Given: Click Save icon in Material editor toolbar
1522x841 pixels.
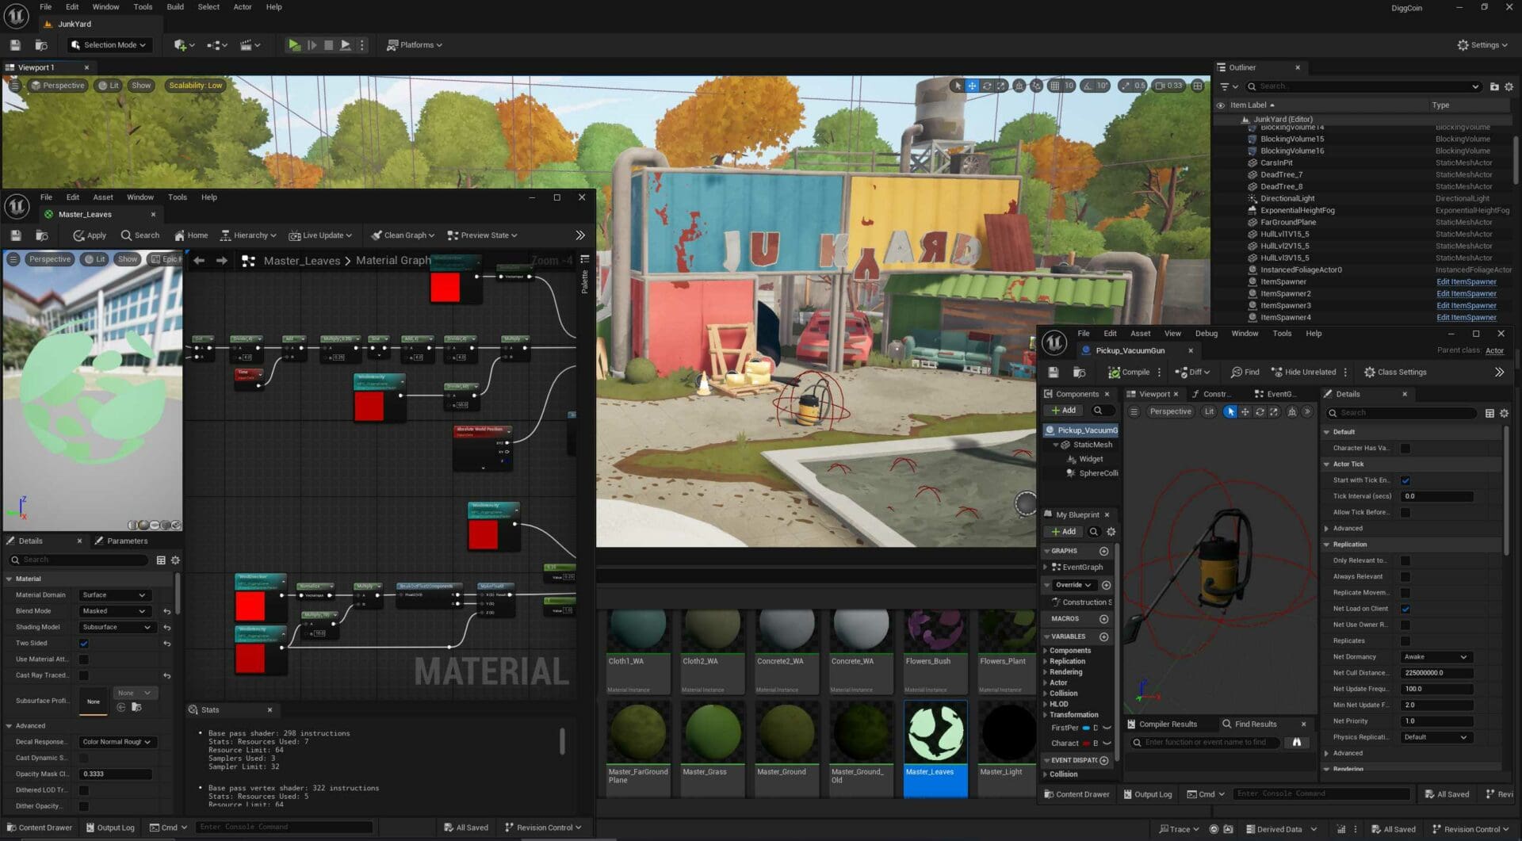Looking at the screenshot, I should (15, 235).
